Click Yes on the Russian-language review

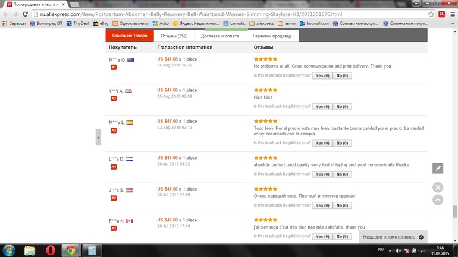pos(322,205)
